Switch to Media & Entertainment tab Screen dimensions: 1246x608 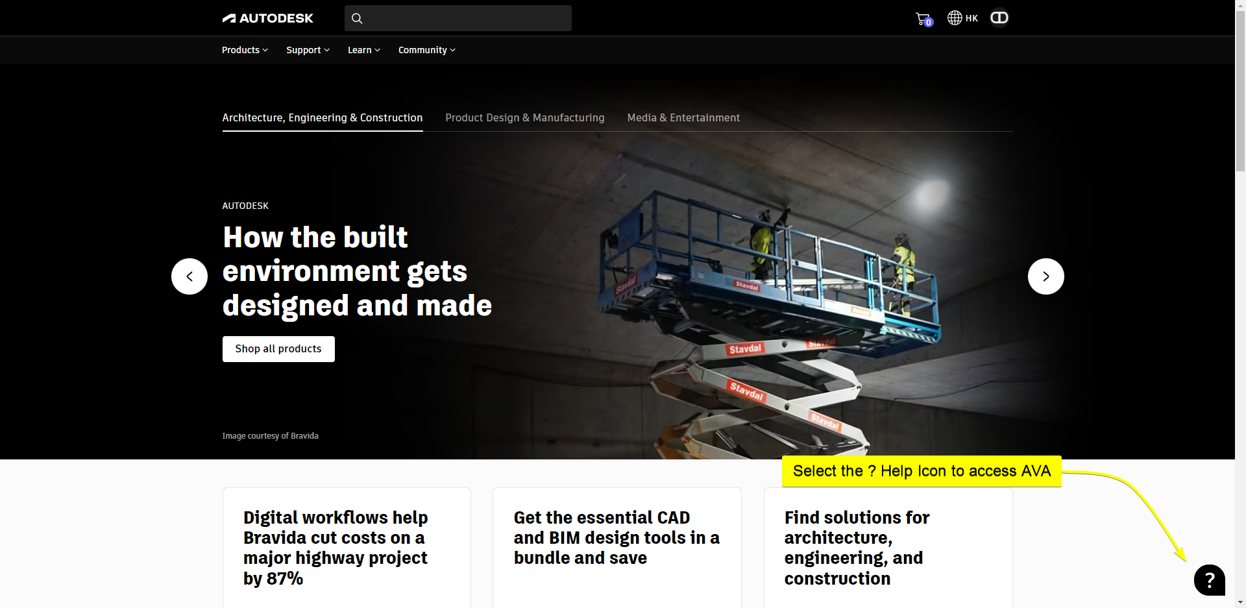tap(683, 117)
